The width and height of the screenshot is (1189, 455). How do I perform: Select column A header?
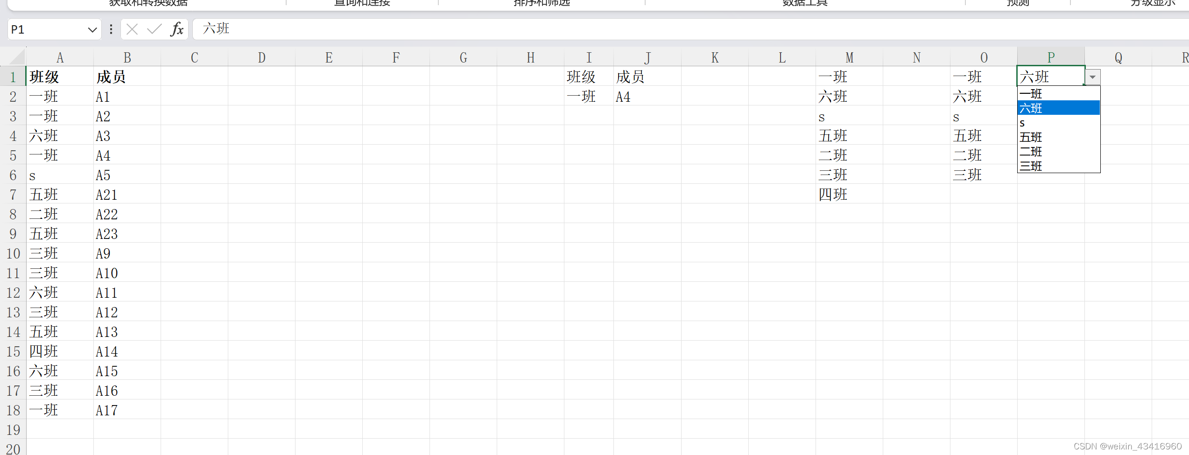pyautogui.click(x=60, y=57)
